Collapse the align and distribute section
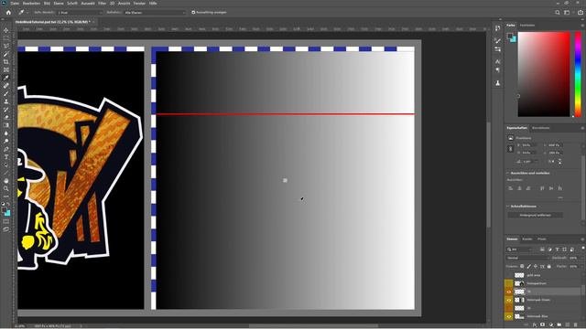 [x=508, y=173]
